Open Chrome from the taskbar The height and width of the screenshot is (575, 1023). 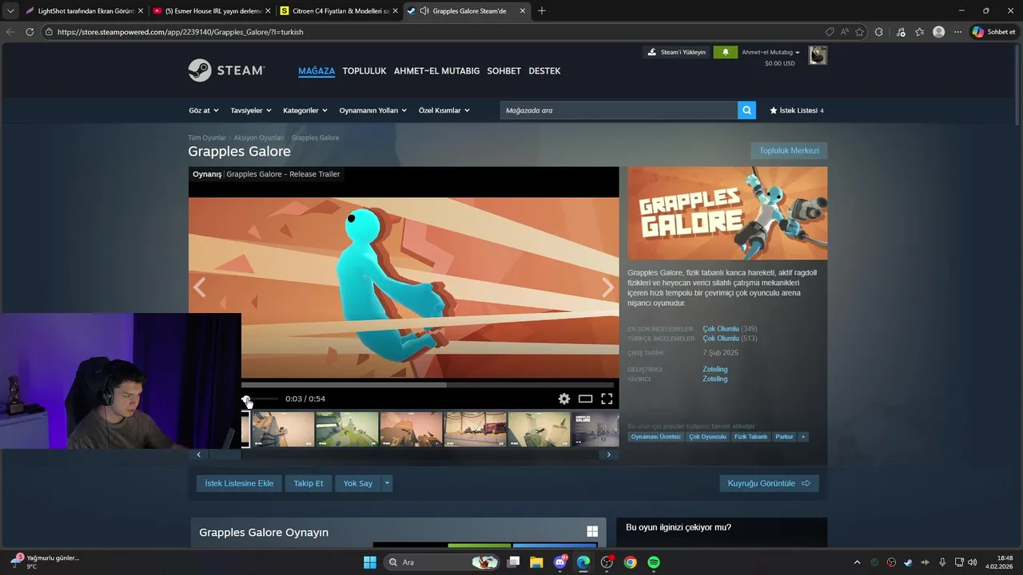click(630, 562)
